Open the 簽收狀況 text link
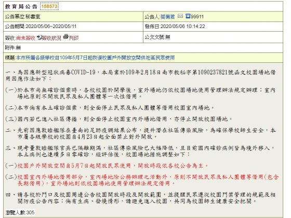 point(51,38)
